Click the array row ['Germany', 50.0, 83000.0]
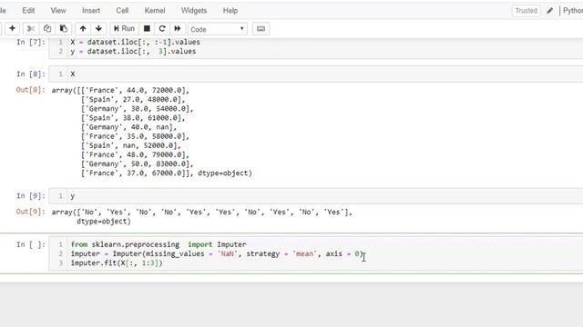Viewport: 583px width, 327px height. tap(137, 163)
